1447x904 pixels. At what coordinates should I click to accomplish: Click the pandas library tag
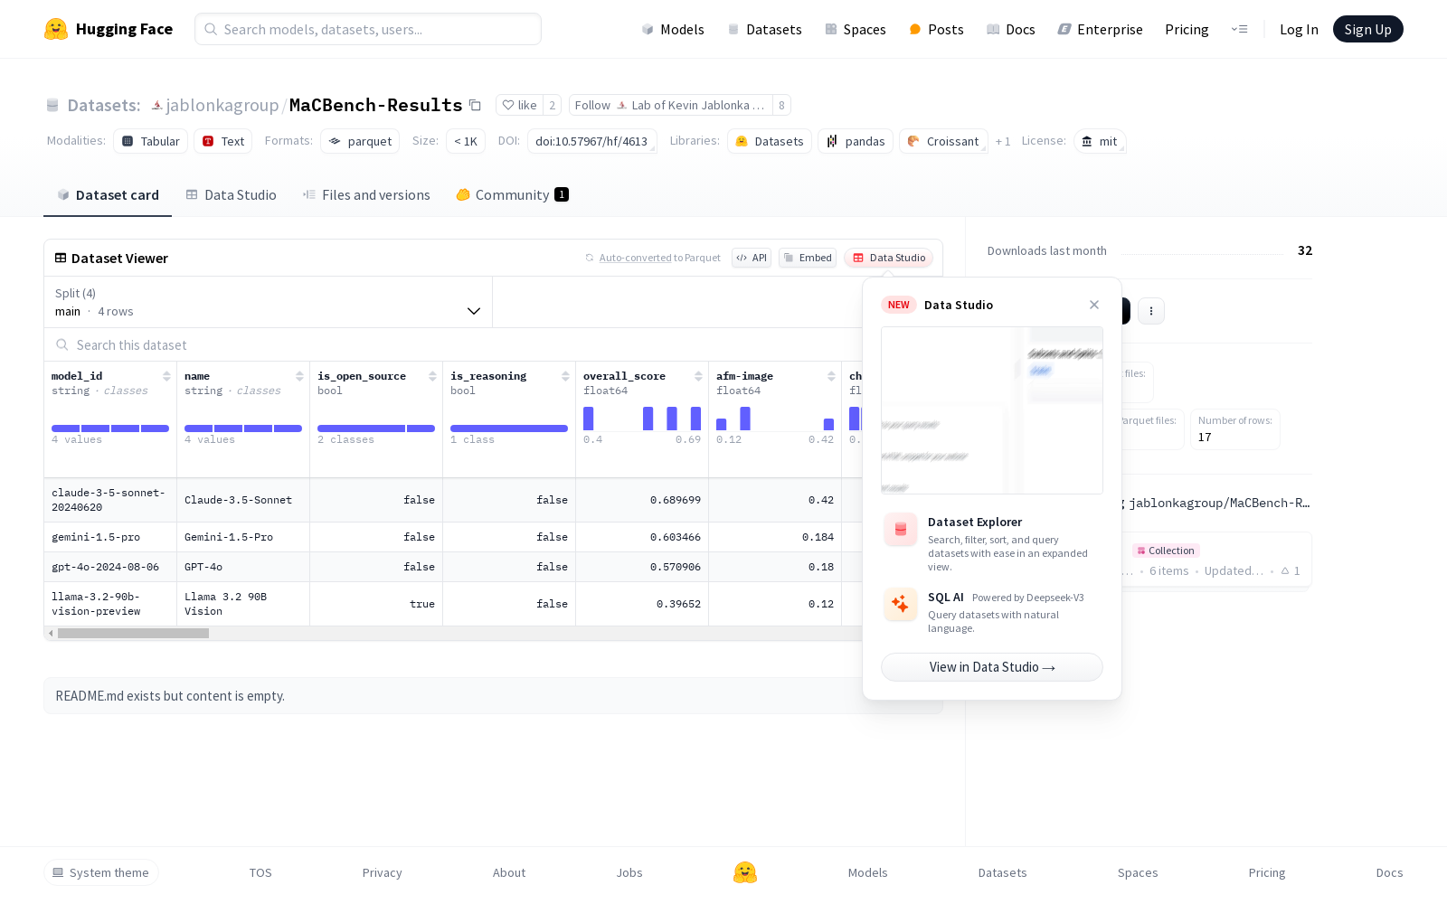[856, 141]
